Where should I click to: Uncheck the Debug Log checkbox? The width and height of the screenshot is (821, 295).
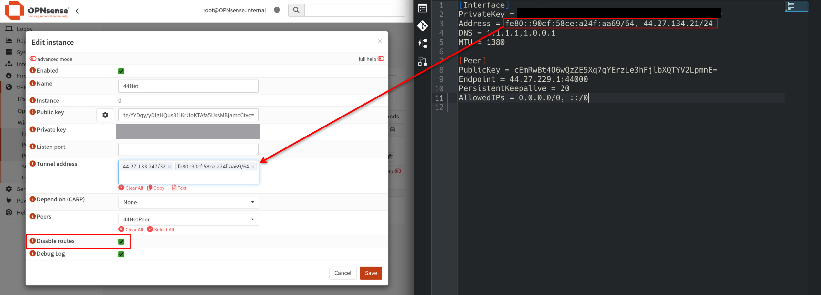[121, 254]
